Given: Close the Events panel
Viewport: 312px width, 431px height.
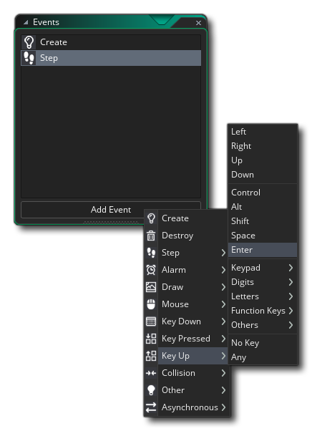Looking at the screenshot, I should 198,23.
